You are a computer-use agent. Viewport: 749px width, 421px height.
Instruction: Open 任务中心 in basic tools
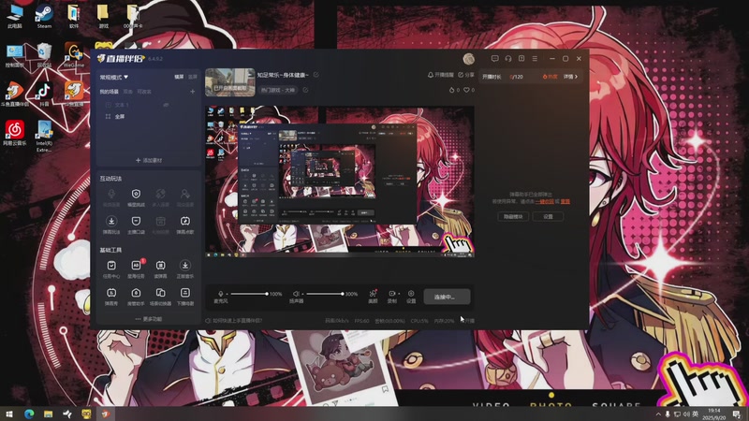coord(111,266)
